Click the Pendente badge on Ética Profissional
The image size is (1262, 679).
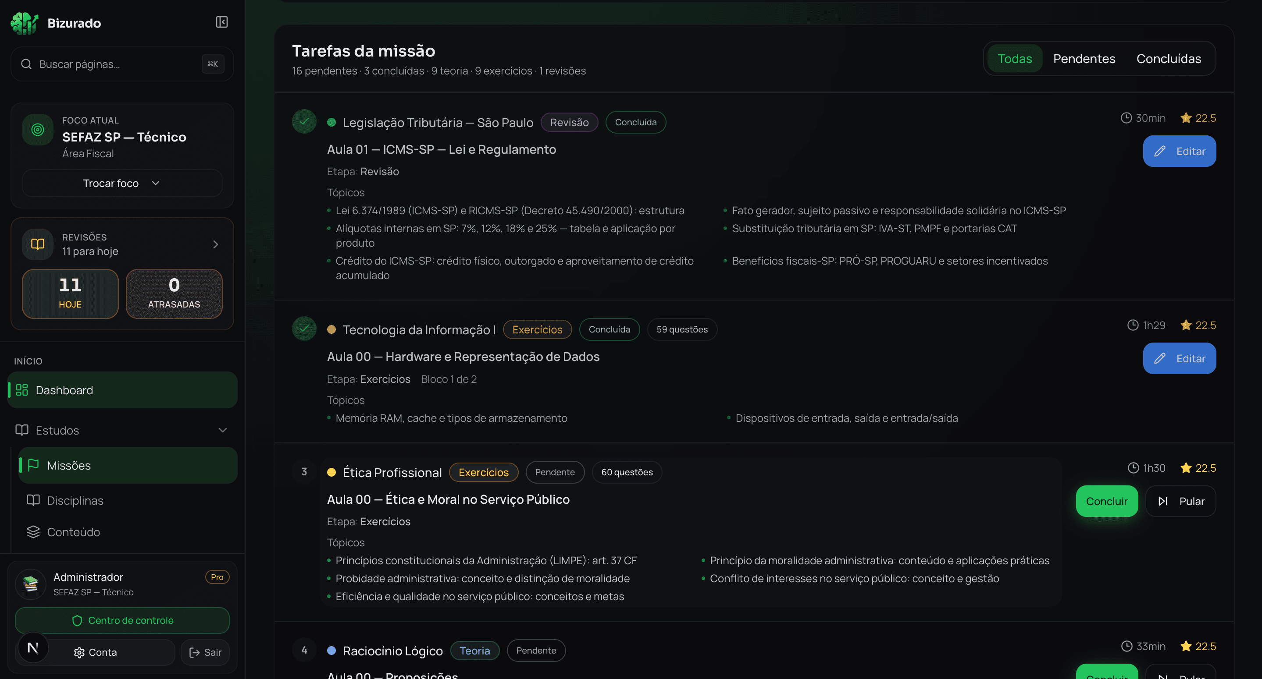tap(555, 472)
